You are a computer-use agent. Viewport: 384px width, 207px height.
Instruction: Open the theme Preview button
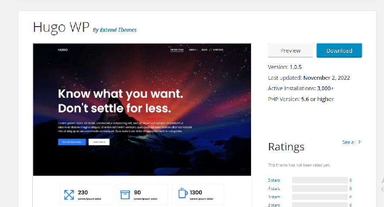click(x=290, y=51)
